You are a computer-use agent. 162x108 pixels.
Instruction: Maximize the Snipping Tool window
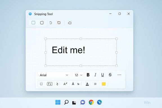click(x=120, y=14)
